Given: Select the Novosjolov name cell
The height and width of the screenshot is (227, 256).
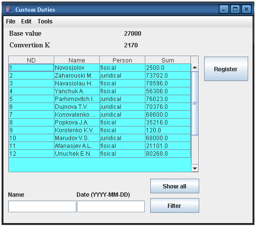Looking at the screenshot, I should [77, 68].
